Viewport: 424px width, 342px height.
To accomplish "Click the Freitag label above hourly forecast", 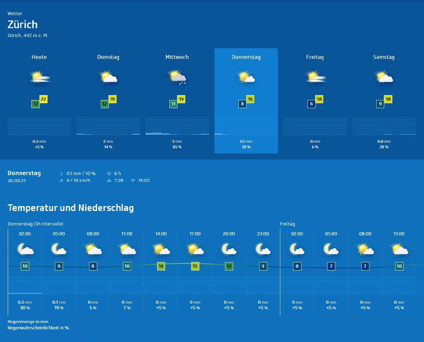I will [287, 224].
